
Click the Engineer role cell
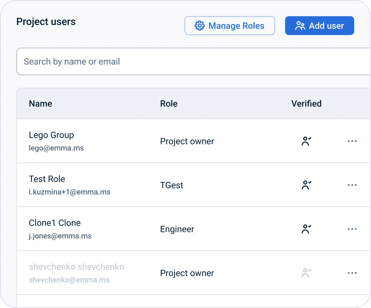[x=177, y=229]
